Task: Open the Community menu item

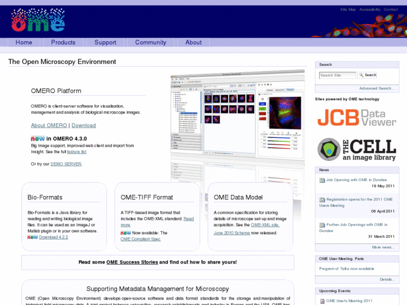Action: [x=151, y=43]
